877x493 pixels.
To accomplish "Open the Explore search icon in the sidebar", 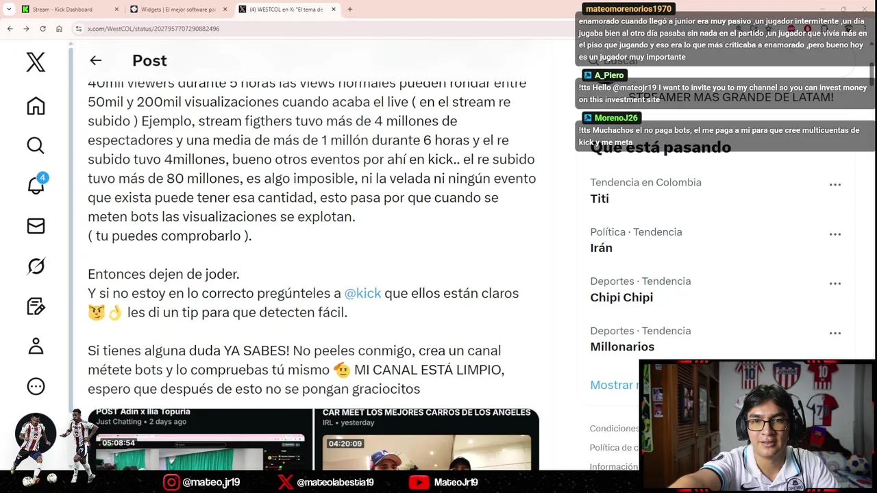I will (36, 145).
